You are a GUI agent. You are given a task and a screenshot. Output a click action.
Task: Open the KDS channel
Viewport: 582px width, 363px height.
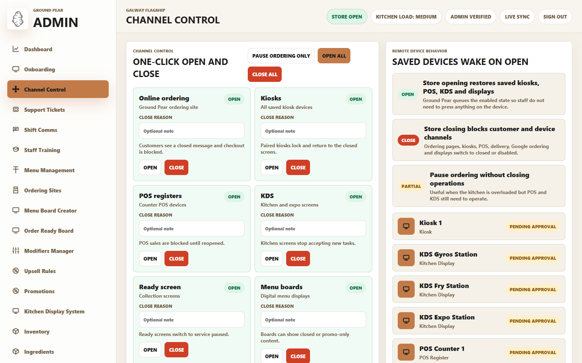coord(272,259)
